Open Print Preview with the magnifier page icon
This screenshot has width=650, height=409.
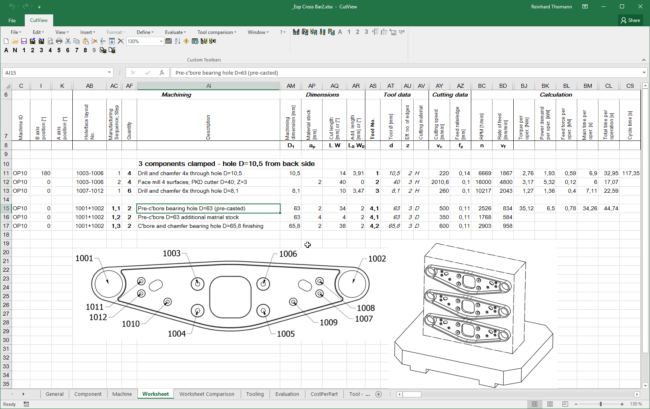(50, 41)
